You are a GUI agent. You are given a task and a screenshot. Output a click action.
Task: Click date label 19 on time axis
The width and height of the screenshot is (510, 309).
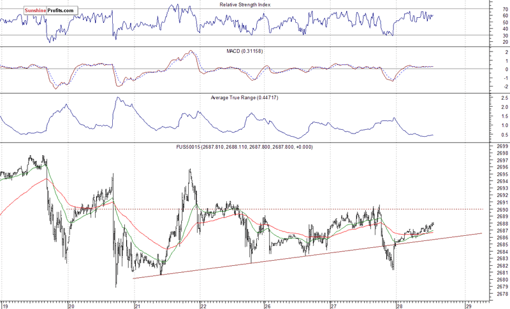click(6, 306)
